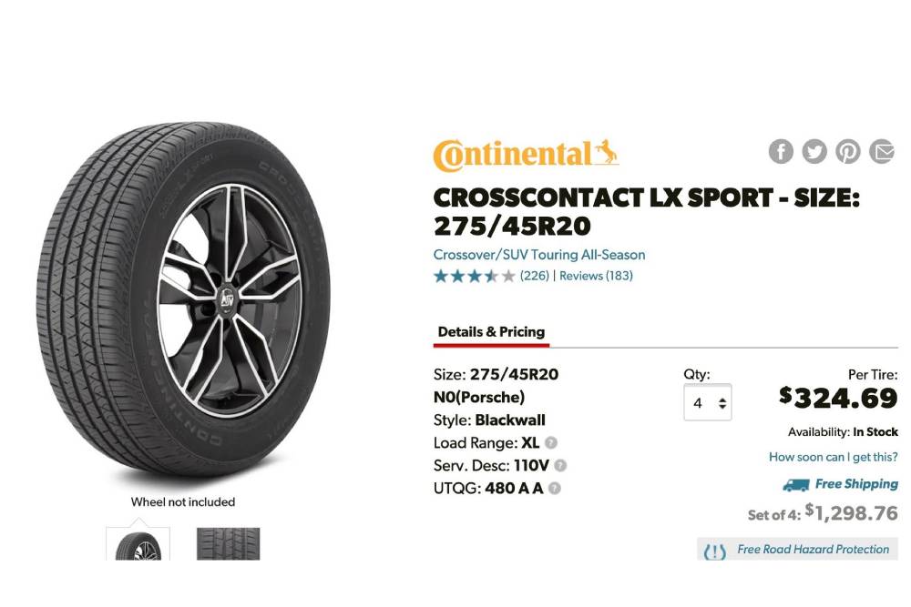
Task: Click the Continental brand logo
Action: (524, 152)
